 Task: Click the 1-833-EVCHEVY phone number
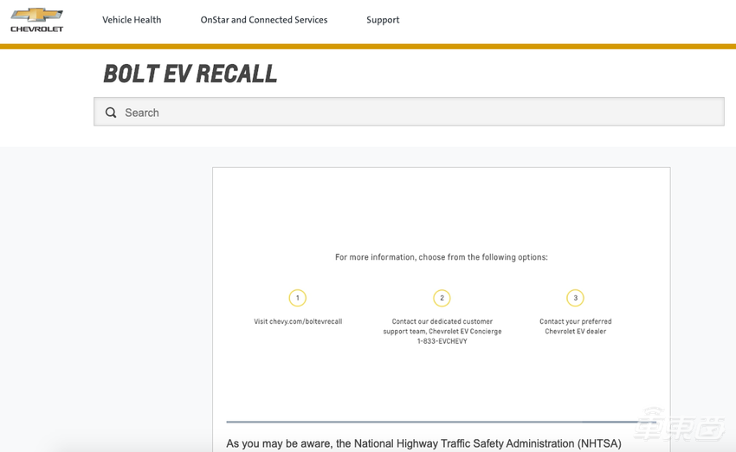pyautogui.click(x=442, y=341)
